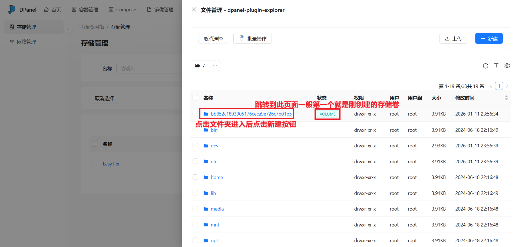Go to next page arrow
The image size is (519, 247).
(507, 86)
